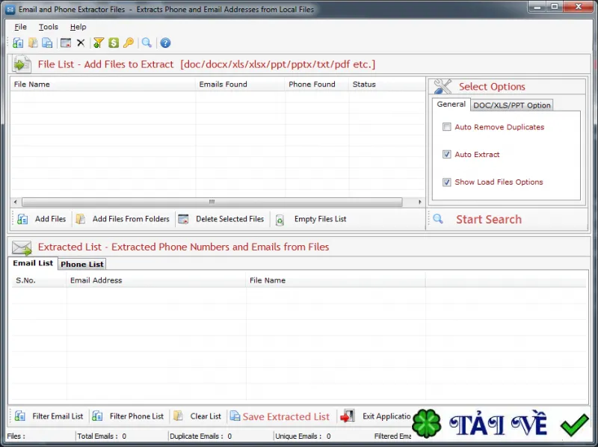598x447 pixels.
Task: Click the file list horizontal scrollbar
Action: (x=212, y=202)
